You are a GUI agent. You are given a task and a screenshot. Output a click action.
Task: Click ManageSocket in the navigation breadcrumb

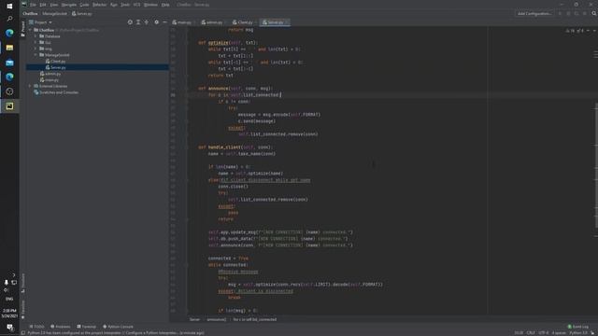54,14
